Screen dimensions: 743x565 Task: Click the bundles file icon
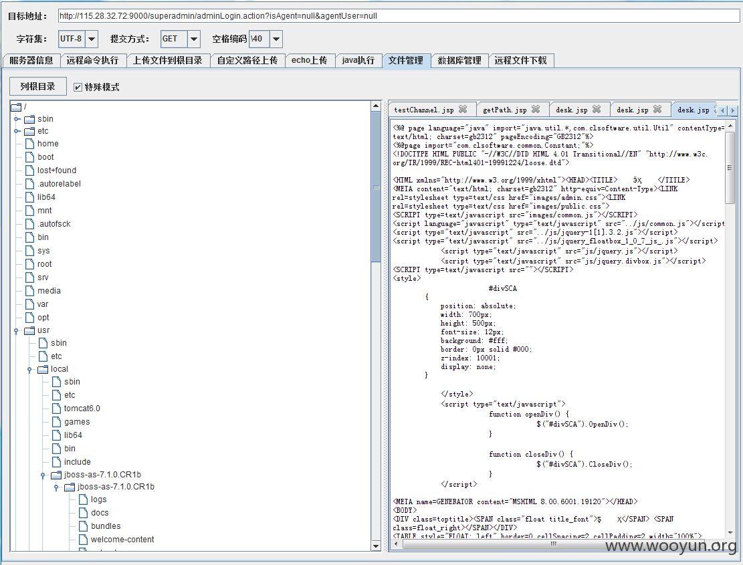coord(83,526)
